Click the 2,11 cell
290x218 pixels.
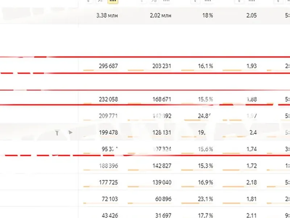251,215
